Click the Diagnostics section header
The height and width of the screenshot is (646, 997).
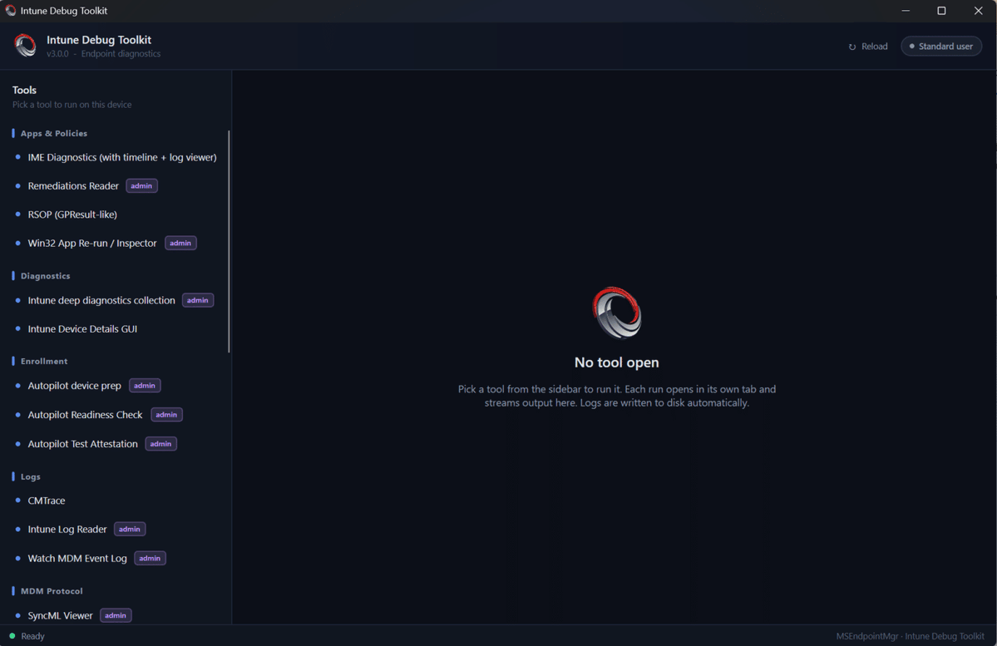click(45, 276)
